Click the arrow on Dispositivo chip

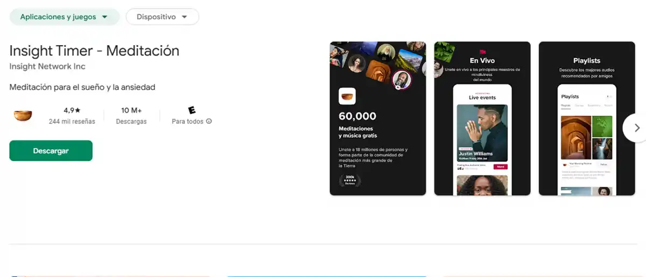tap(185, 17)
